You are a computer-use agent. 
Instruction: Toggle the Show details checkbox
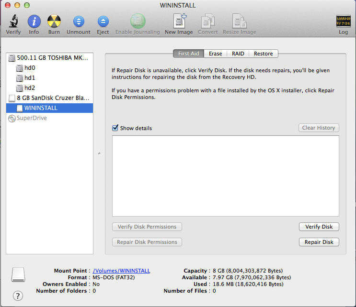115,128
